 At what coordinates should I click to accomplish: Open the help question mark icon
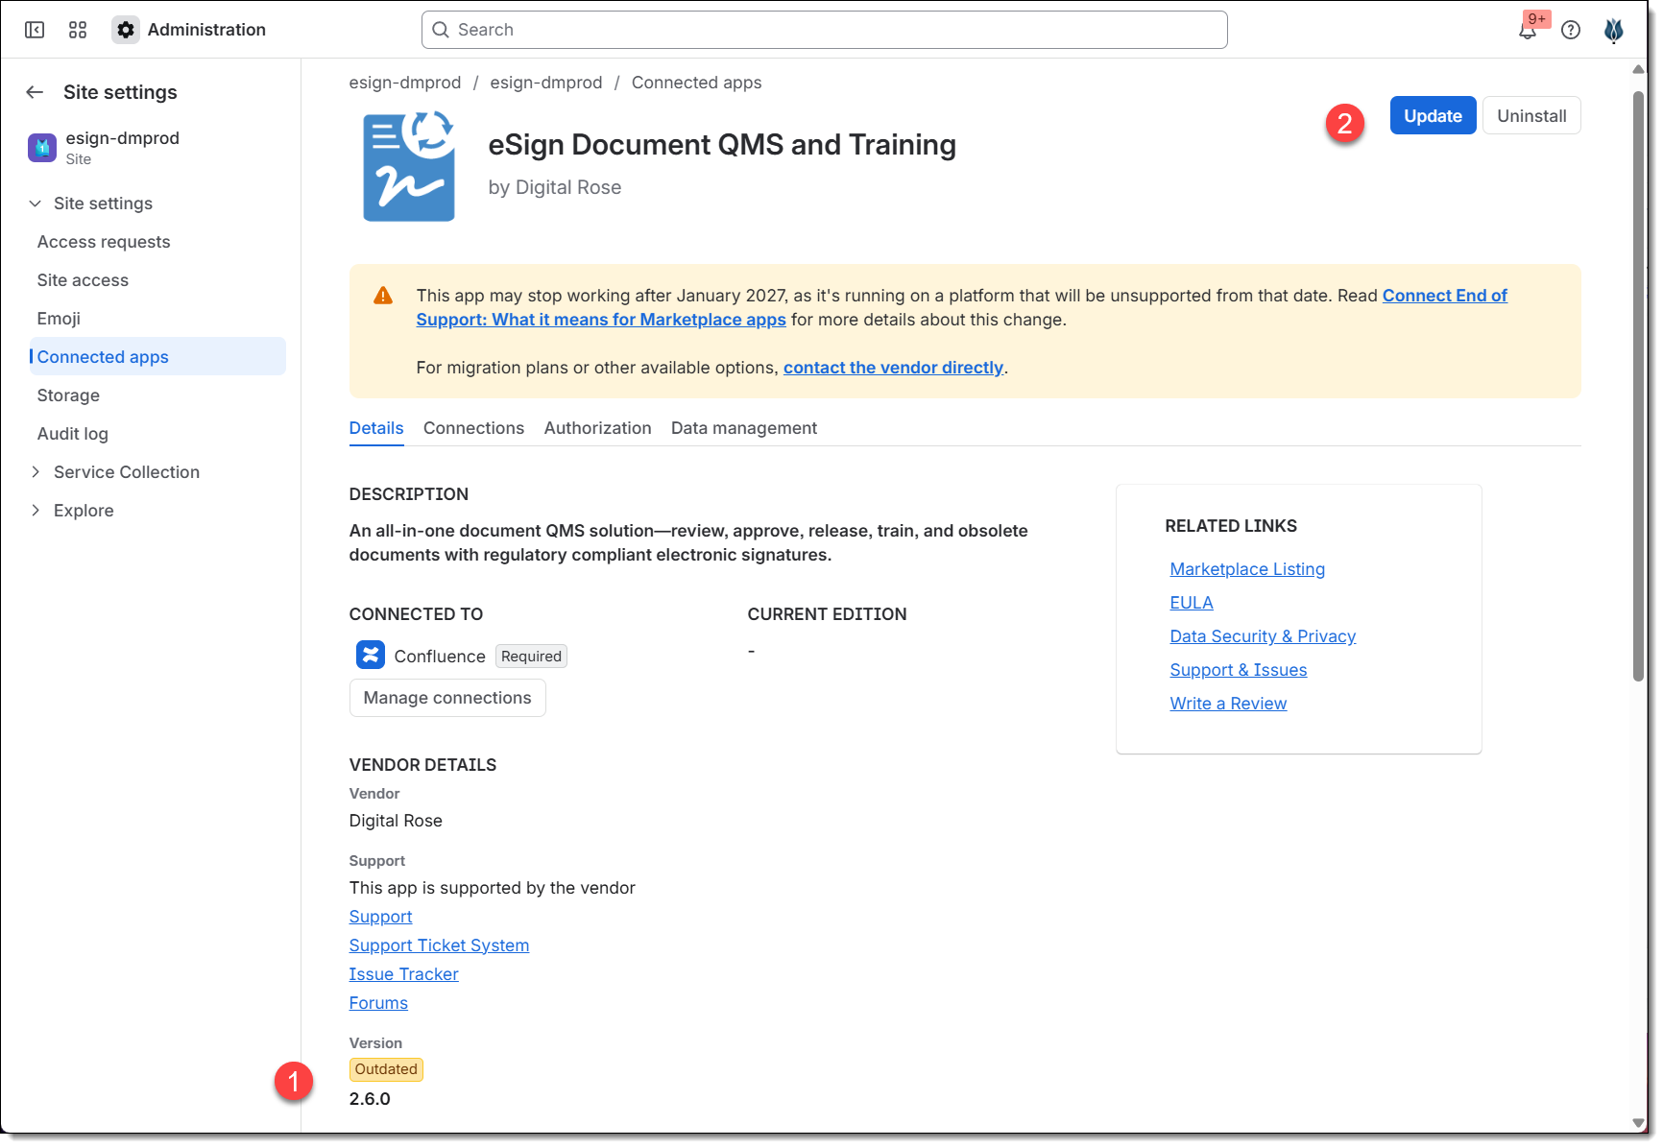click(1571, 30)
